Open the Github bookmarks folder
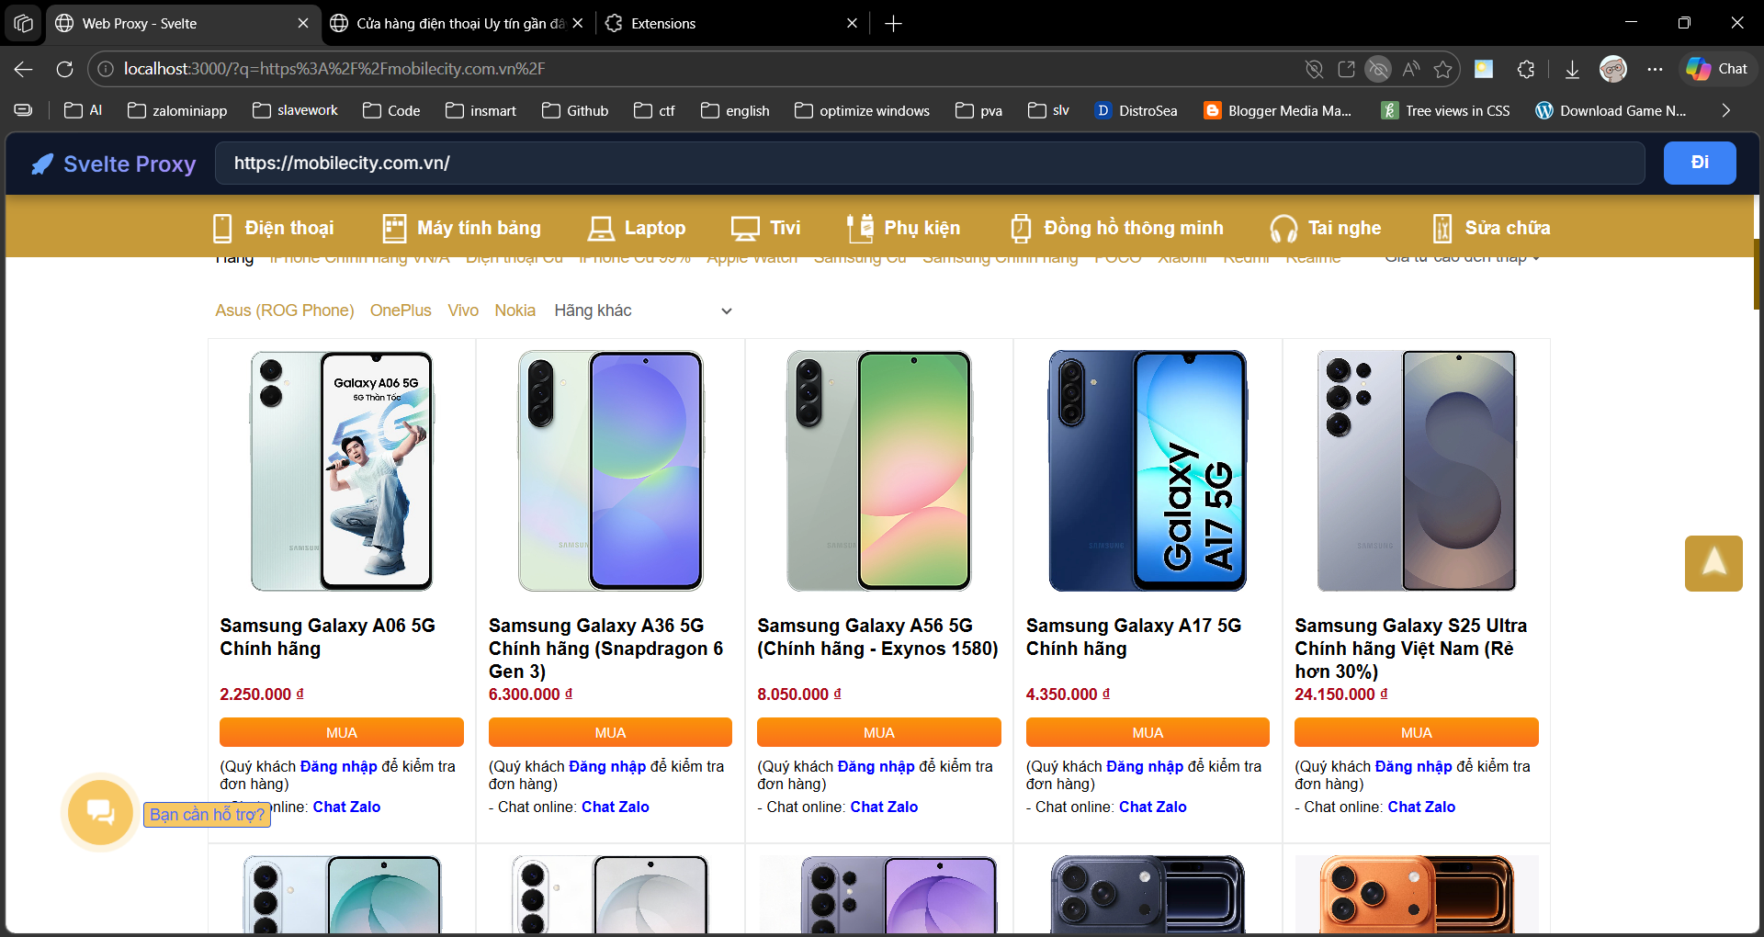Image resolution: width=1764 pixels, height=937 pixels. point(575,110)
